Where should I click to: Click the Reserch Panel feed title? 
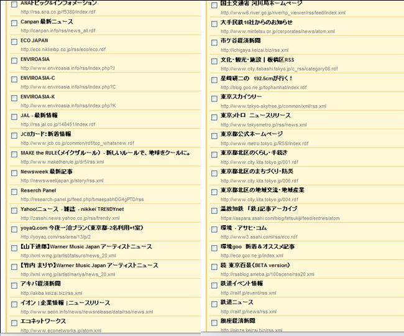39,190
